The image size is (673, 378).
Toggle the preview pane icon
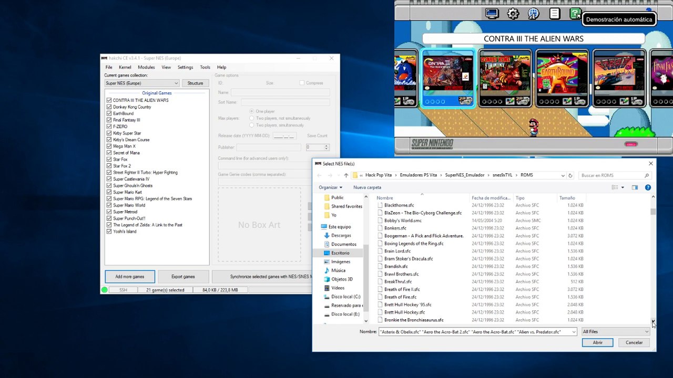click(x=635, y=187)
